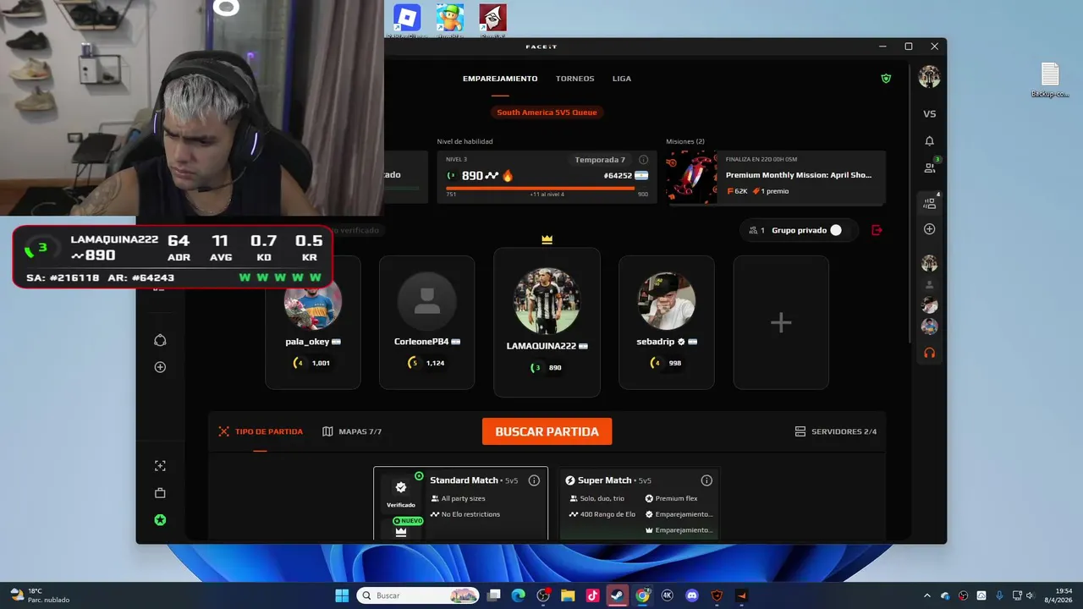Open the Windows Start menu
This screenshot has width=1083, height=609.
(x=342, y=595)
